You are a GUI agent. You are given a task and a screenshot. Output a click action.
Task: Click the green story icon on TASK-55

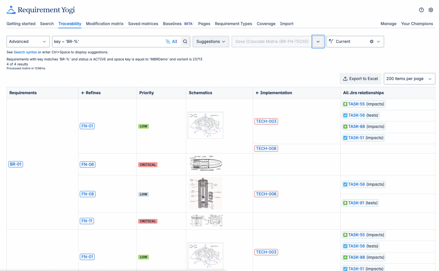tap(345, 104)
